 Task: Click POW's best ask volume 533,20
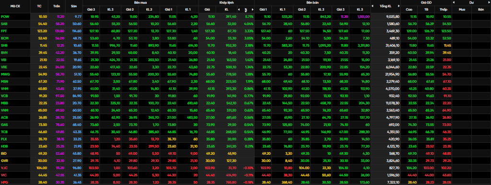[x=287, y=17]
